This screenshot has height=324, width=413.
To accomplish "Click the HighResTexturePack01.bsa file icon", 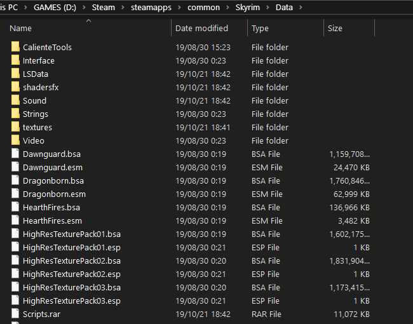I will click(x=15, y=234).
